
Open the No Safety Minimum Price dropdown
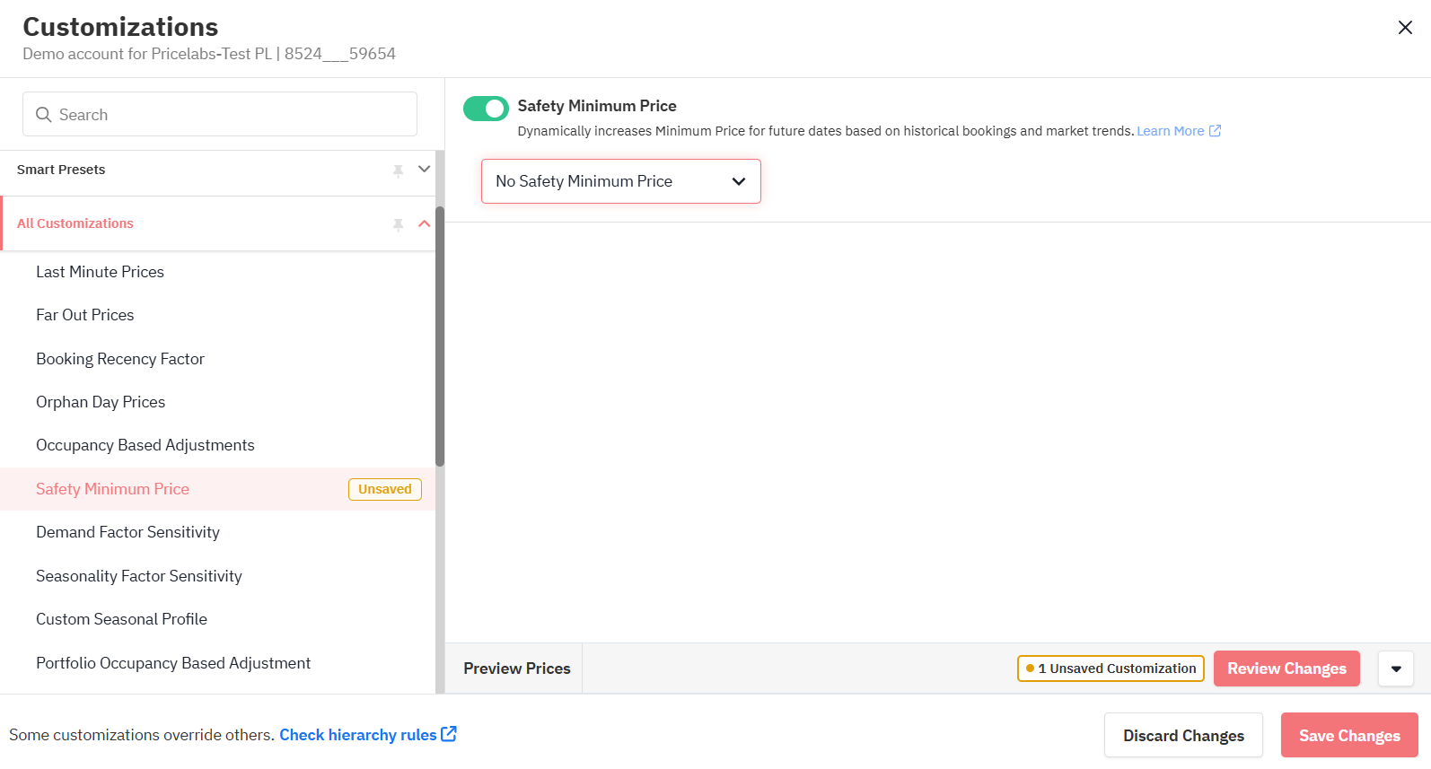click(x=620, y=181)
